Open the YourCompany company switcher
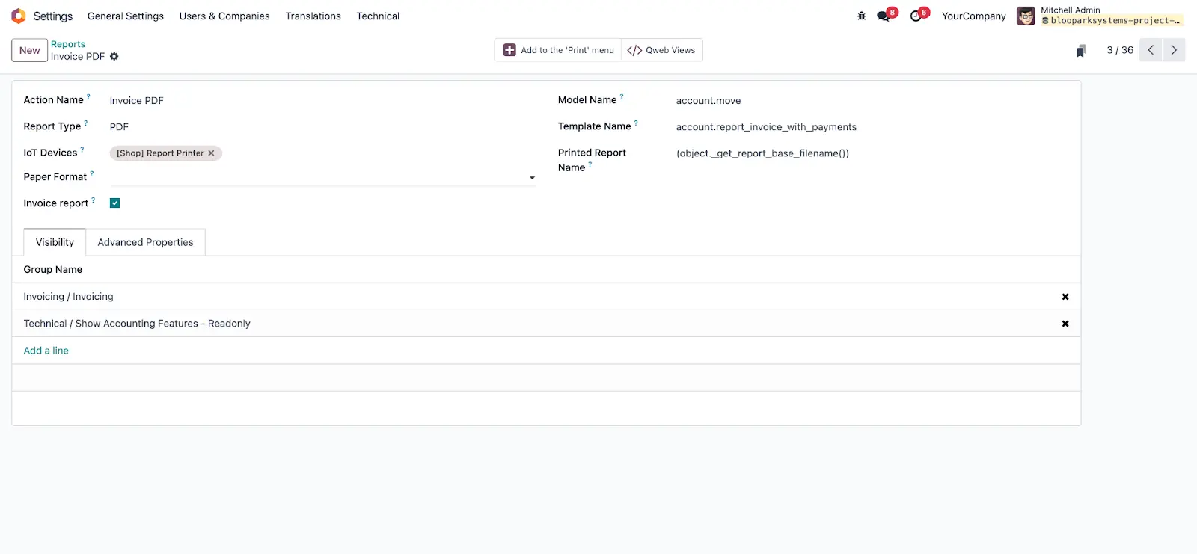Screen dimensions: 1197x554 [973, 16]
